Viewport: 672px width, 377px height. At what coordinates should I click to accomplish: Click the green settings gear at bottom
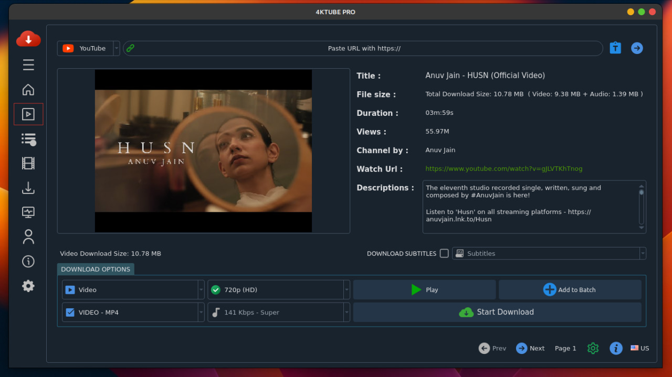(x=593, y=348)
